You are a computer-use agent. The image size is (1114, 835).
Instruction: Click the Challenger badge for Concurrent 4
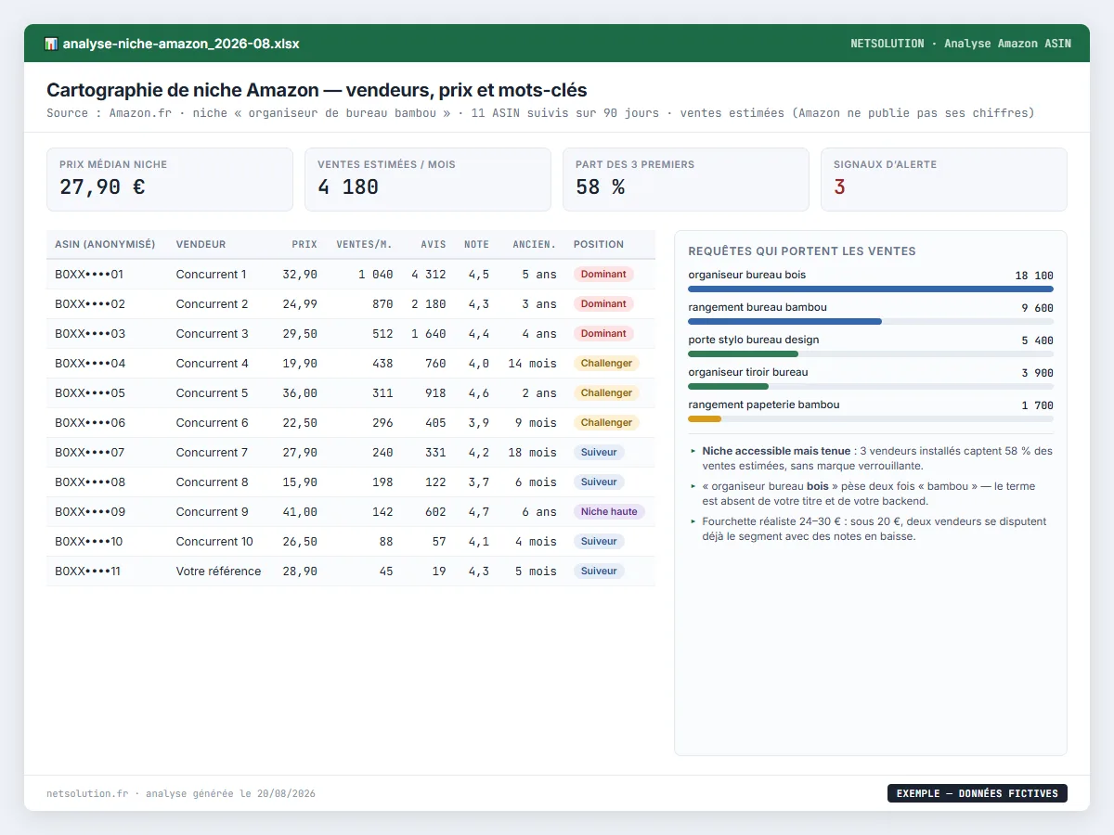pos(606,364)
